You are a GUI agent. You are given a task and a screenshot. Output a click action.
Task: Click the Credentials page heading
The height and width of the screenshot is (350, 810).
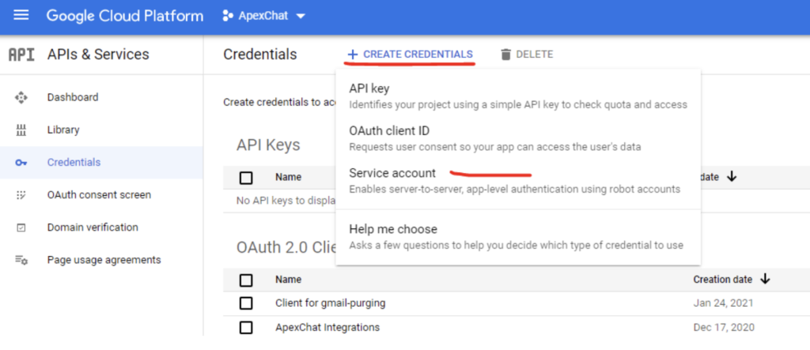point(259,55)
